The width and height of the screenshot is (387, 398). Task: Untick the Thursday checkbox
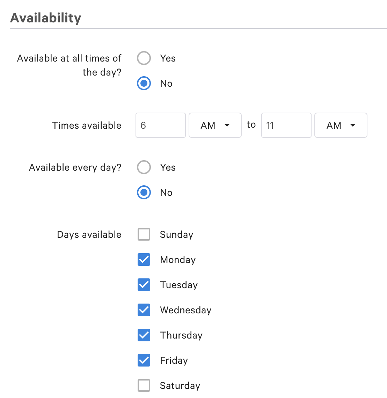coord(144,335)
